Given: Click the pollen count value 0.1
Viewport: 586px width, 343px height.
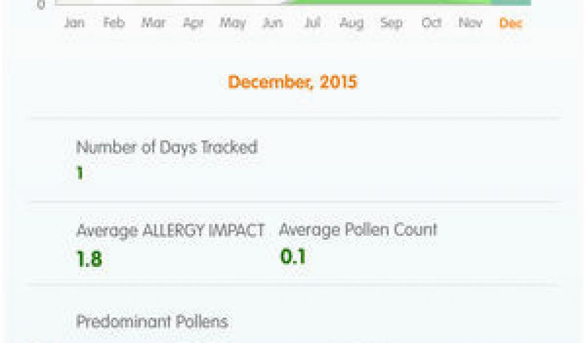Looking at the screenshot, I should pos(294,257).
